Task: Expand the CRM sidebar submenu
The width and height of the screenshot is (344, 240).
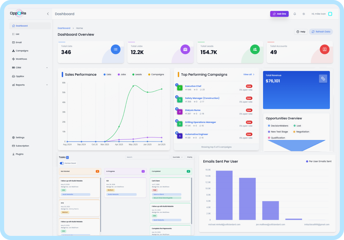Action: pyautogui.click(x=47, y=67)
